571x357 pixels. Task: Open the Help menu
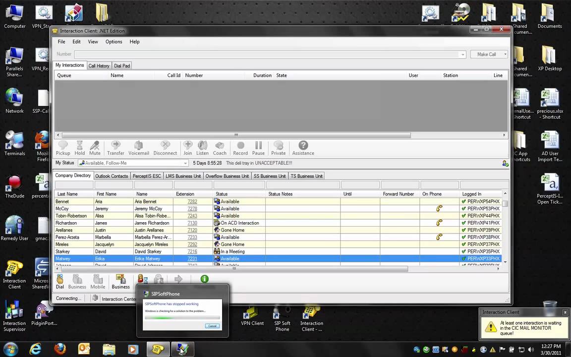point(134,42)
